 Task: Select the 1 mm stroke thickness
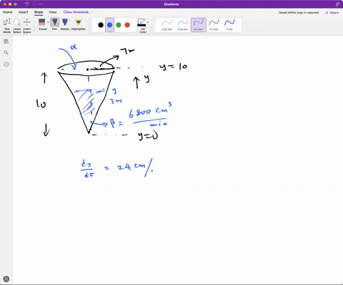(x=229, y=25)
